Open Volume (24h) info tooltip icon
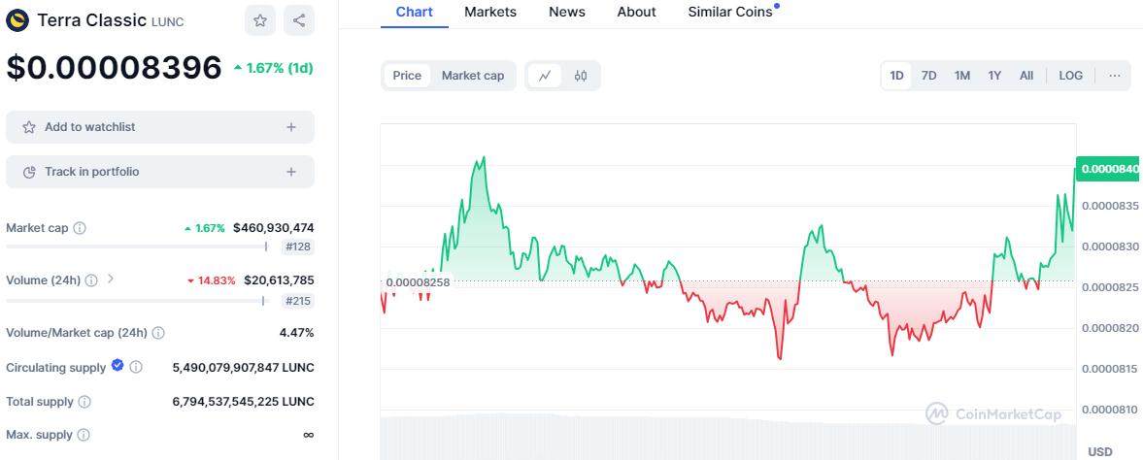The image size is (1143, 460). pos(92,280)
